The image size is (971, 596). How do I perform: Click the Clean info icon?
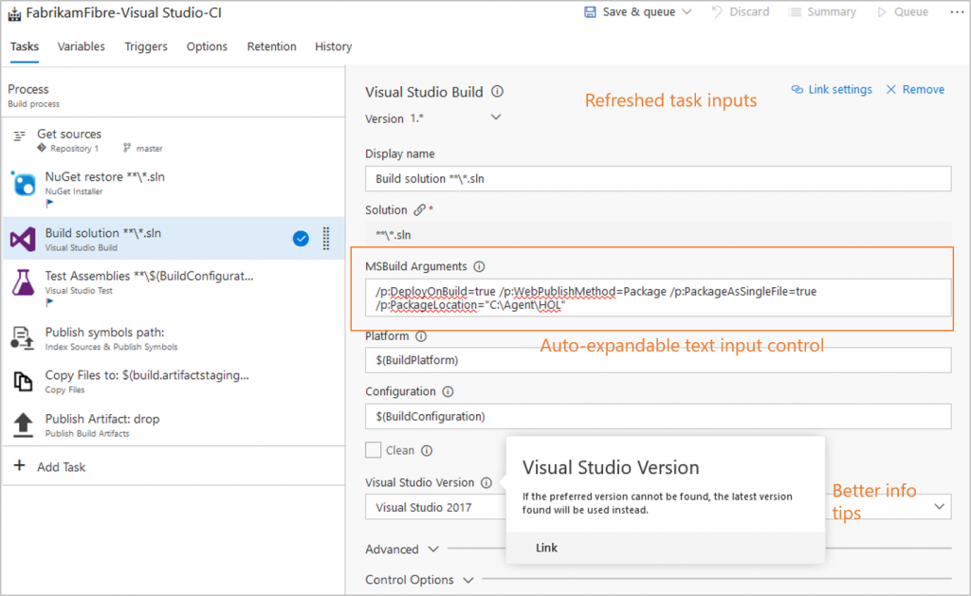[x=427, y=451]
